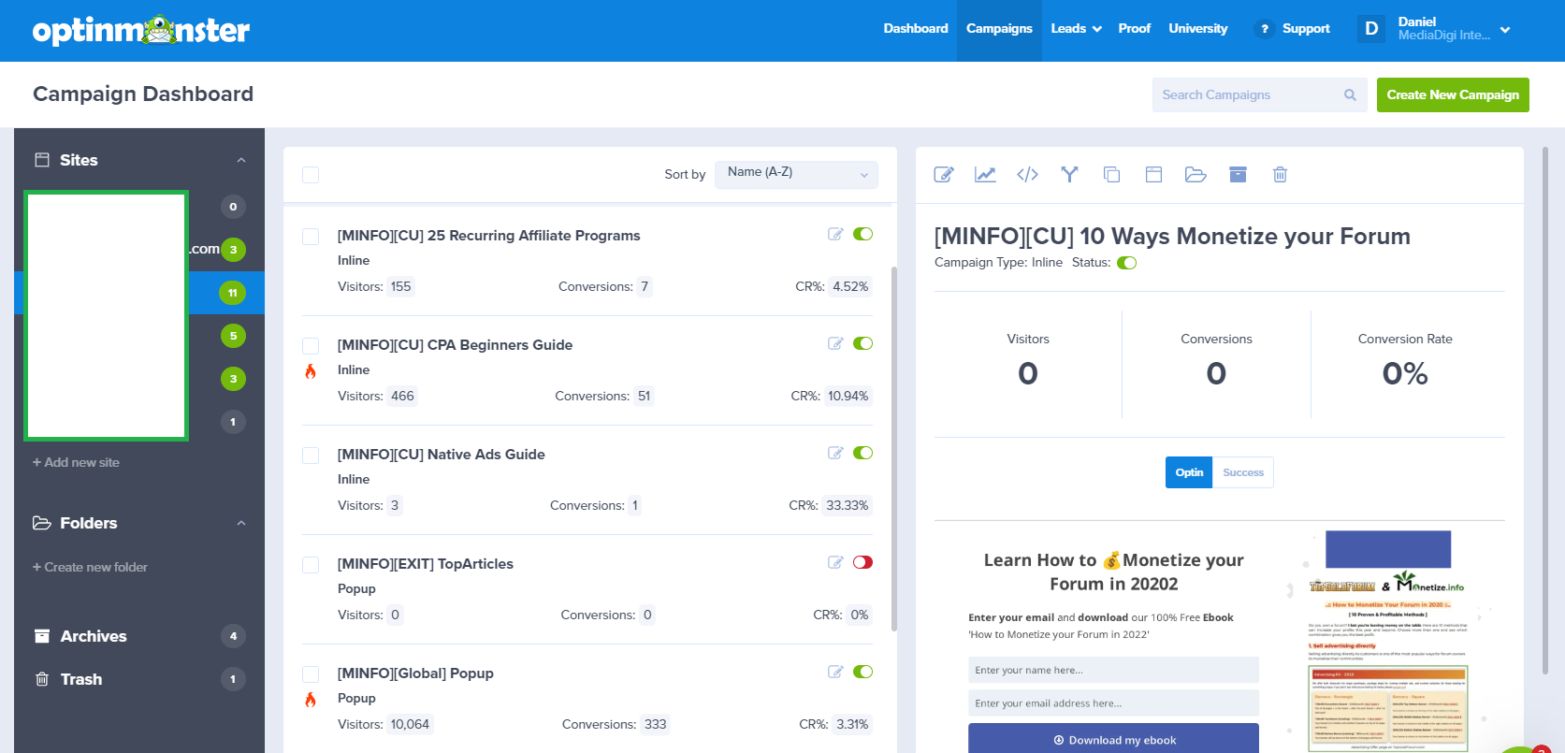1565x753 pixels.
Task: Toggle status of CPA Beginners Guide campaign
Action: (x=862, y=343)
